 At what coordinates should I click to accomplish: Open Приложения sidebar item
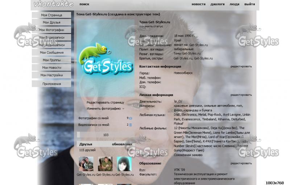coord(51,84)
